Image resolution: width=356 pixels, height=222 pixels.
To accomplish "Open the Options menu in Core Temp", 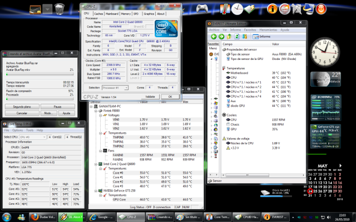I will click(x=17, y=130).
